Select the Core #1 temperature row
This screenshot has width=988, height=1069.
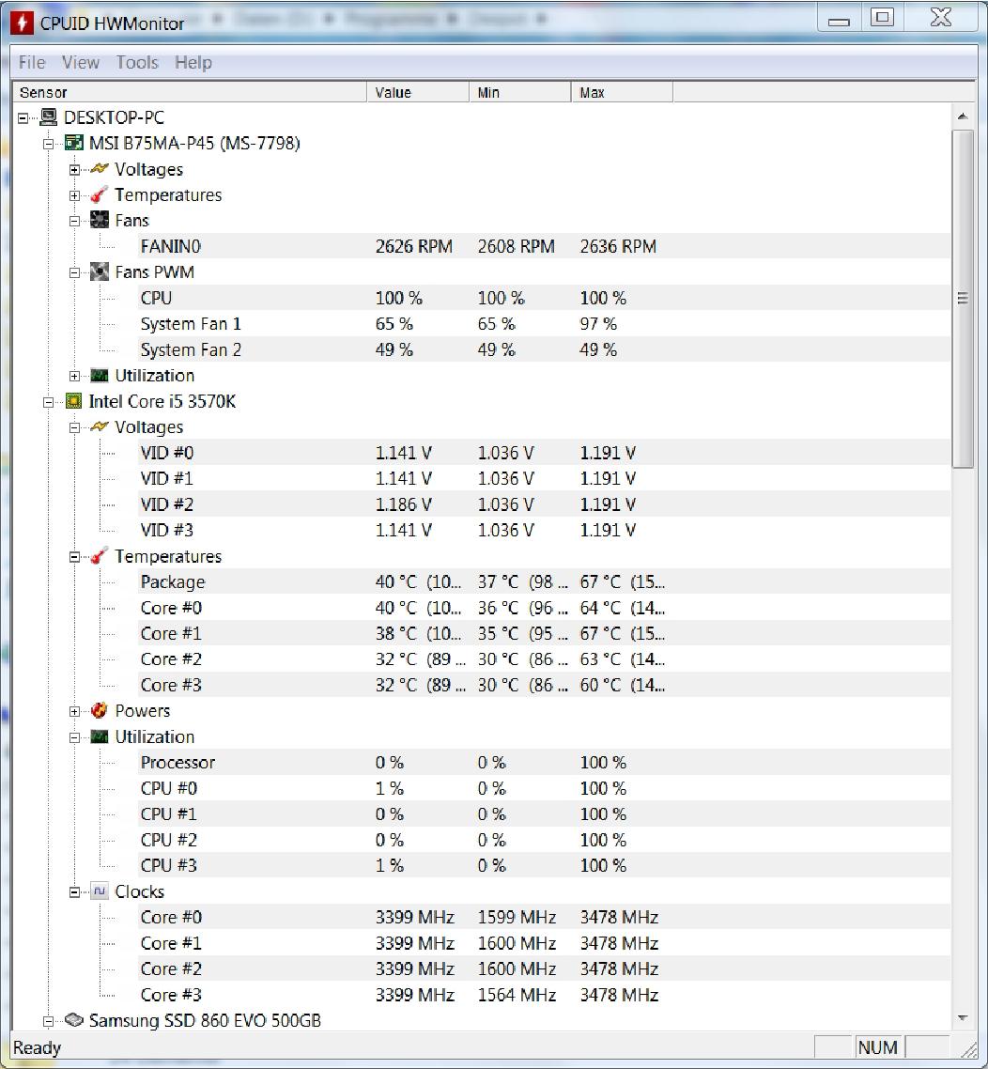pos(544,633)
